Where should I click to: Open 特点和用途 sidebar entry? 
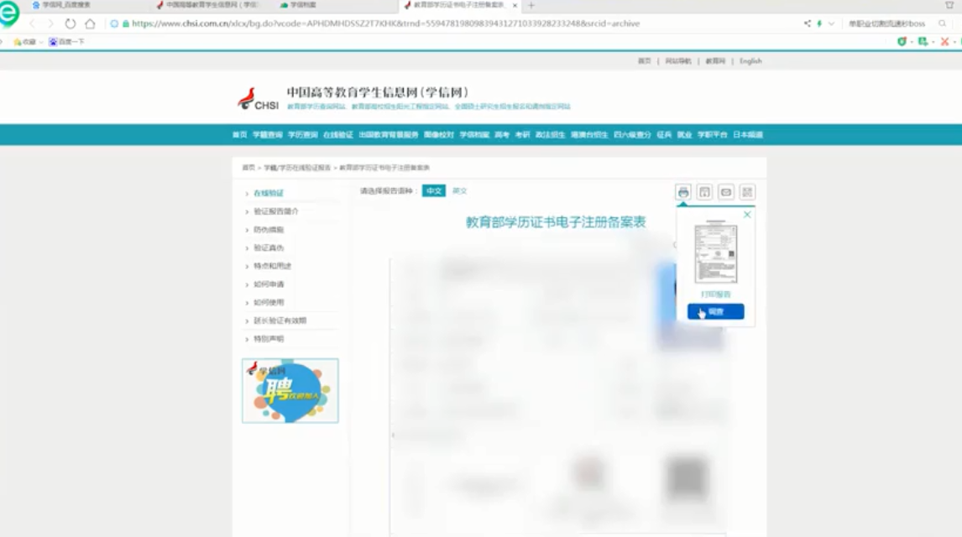pos(272,266)
